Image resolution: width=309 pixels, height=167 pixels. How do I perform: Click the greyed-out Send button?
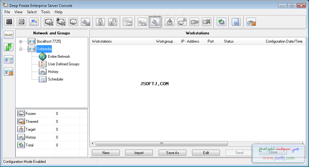[x=239, y=152]
